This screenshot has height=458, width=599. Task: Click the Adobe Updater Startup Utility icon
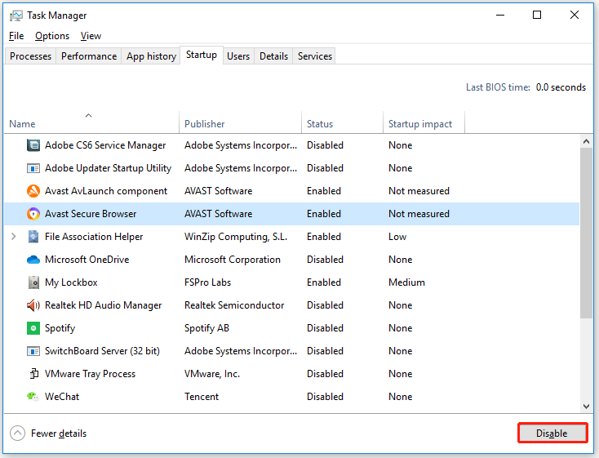click(33, 168)
